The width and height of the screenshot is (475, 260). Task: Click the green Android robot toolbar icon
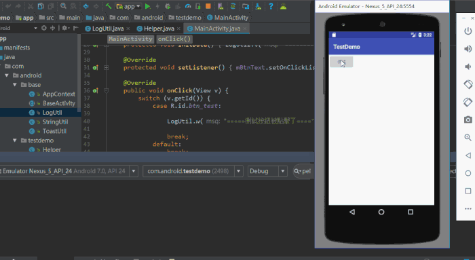click(x=283, y=6)
